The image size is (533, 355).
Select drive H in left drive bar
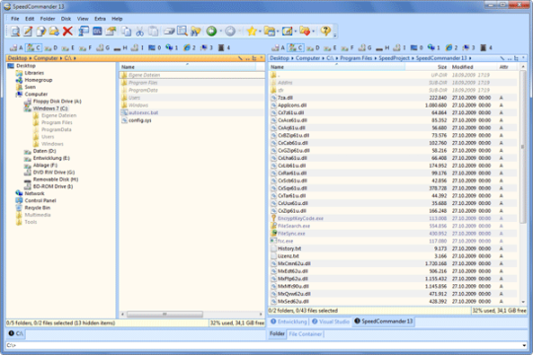(x=120, y=48)
